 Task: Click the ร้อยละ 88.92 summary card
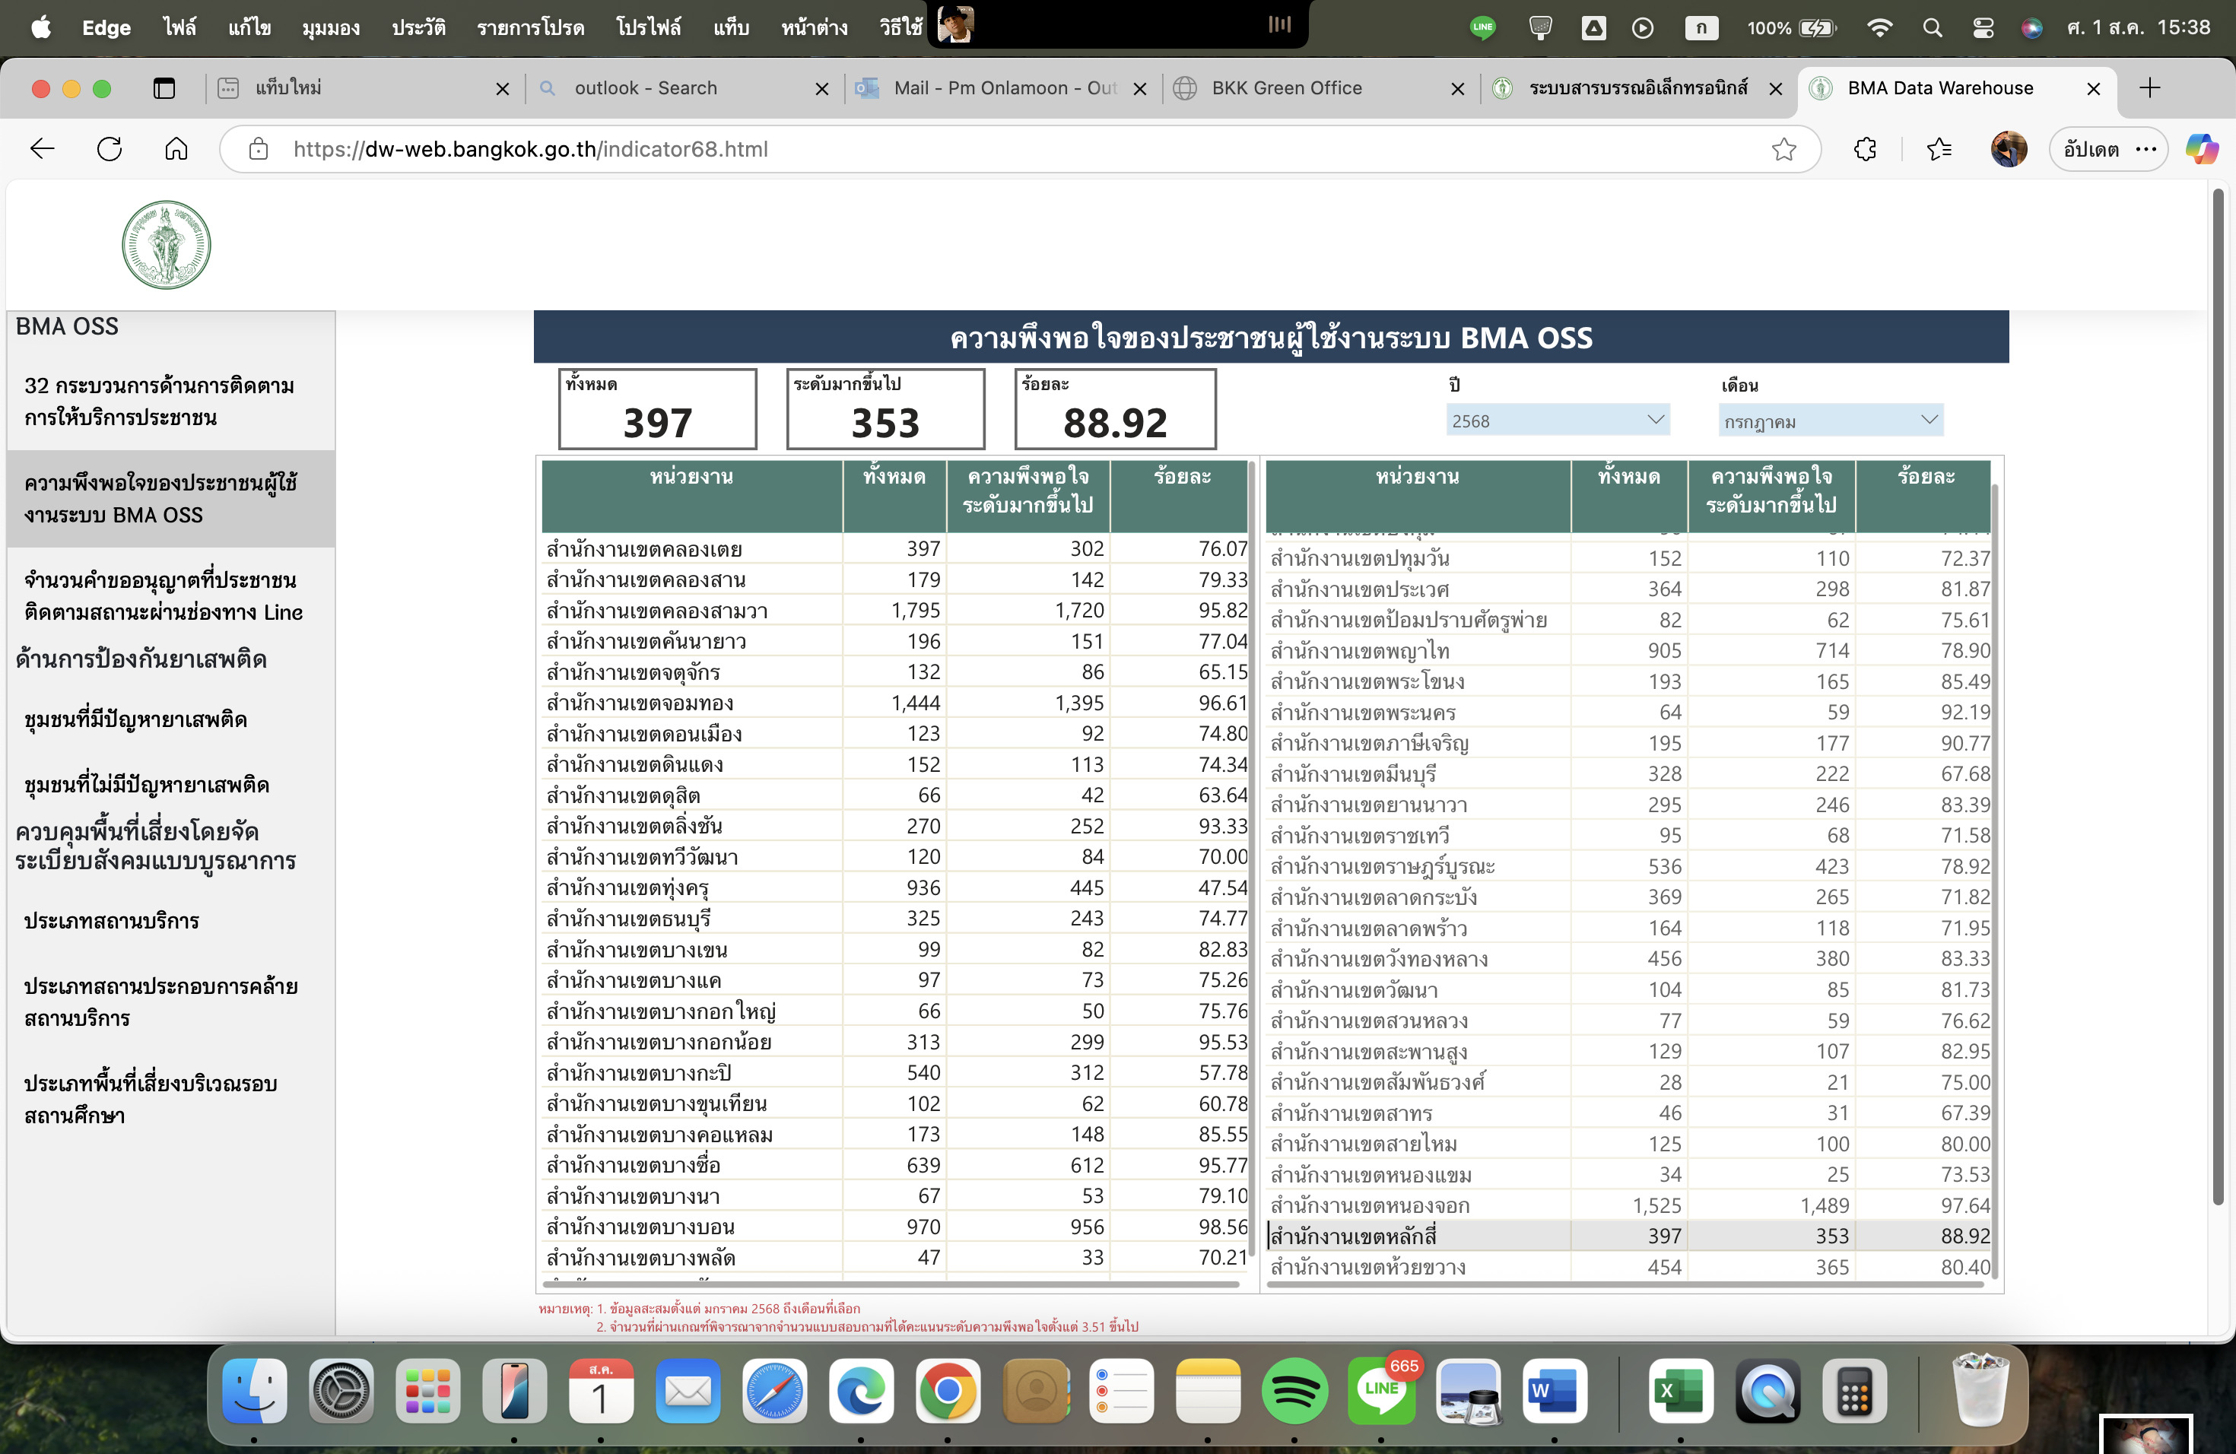click(1115, 408)
